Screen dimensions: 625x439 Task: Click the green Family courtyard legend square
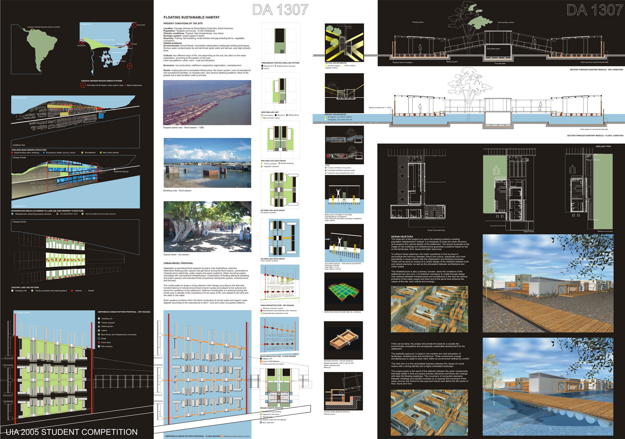coord(99,323)
